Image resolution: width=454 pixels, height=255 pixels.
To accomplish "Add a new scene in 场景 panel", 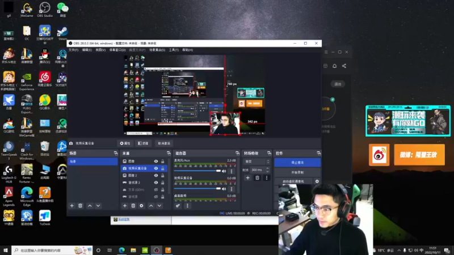I will tap(72, 206).
